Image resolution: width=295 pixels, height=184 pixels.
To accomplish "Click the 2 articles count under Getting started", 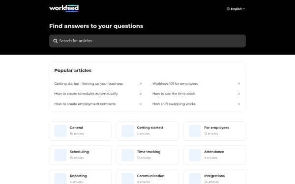I will 144,133.
